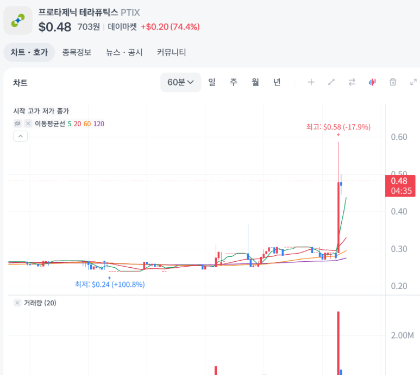The height and width of the screenshot is (375, 420).
Task: Delete drawings with the trash icon
Action: [393, 82]
